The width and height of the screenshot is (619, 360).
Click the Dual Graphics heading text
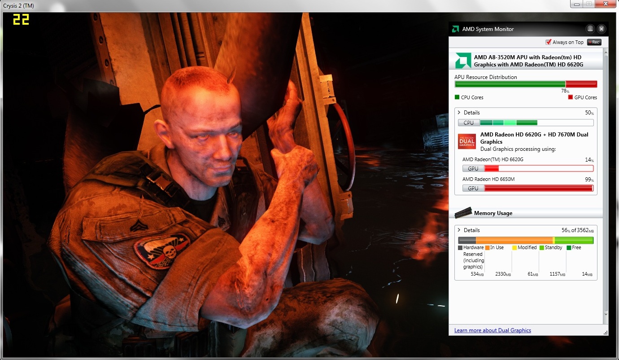(534, 138)
